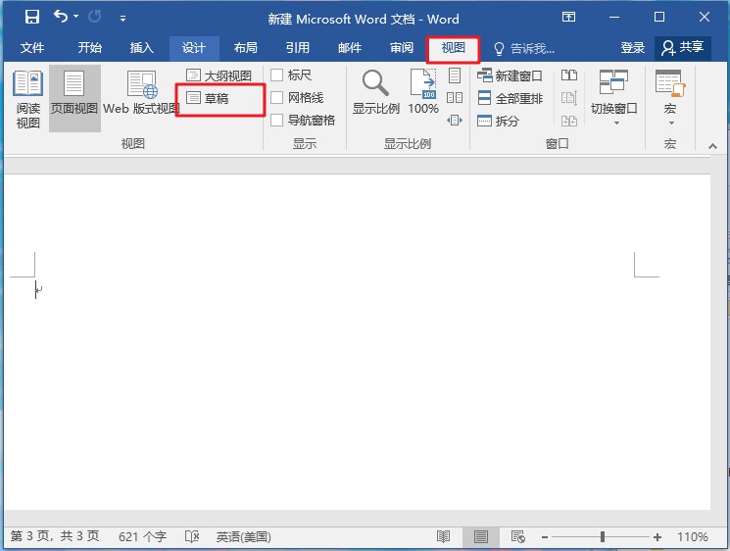Click New Window (新建窗口)

(x=510, y=75)
